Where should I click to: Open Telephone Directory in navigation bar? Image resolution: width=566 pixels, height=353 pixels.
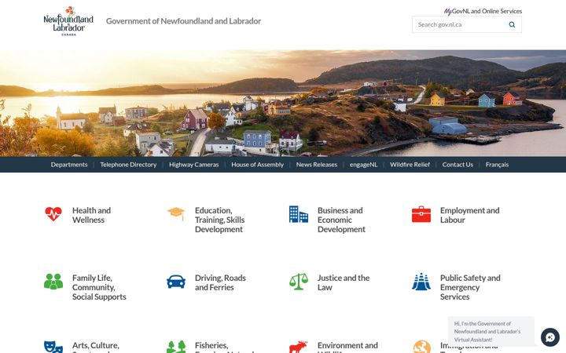coord(128,165)
